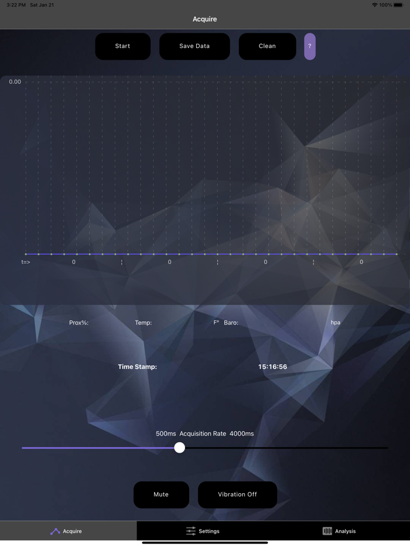Click the unfilled black slider track

(286, 447)
